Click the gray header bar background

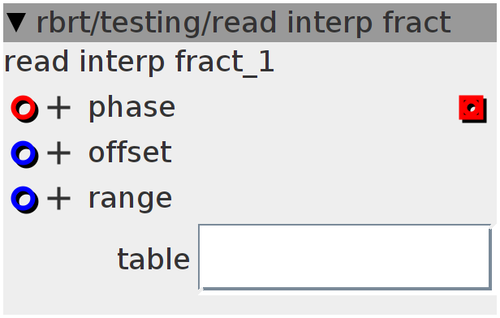pos(473,23)
